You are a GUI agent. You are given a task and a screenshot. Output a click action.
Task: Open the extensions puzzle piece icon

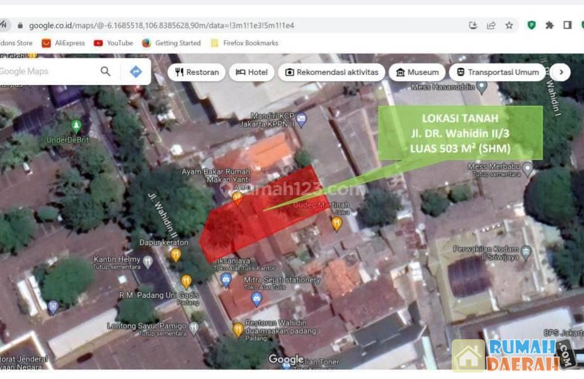(x=549, y=25)
